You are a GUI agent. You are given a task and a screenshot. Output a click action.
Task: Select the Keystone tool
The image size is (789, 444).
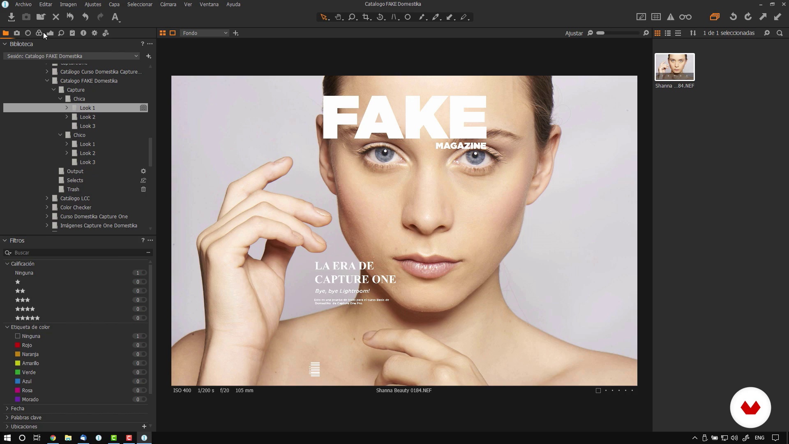[394, 17]
